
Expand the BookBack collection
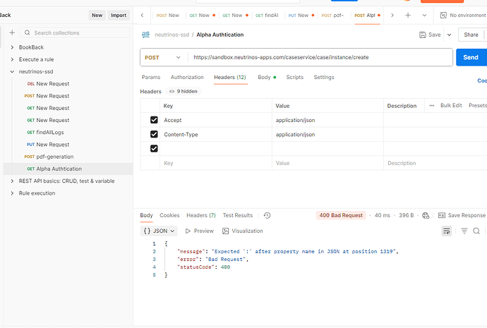[12, 47]
